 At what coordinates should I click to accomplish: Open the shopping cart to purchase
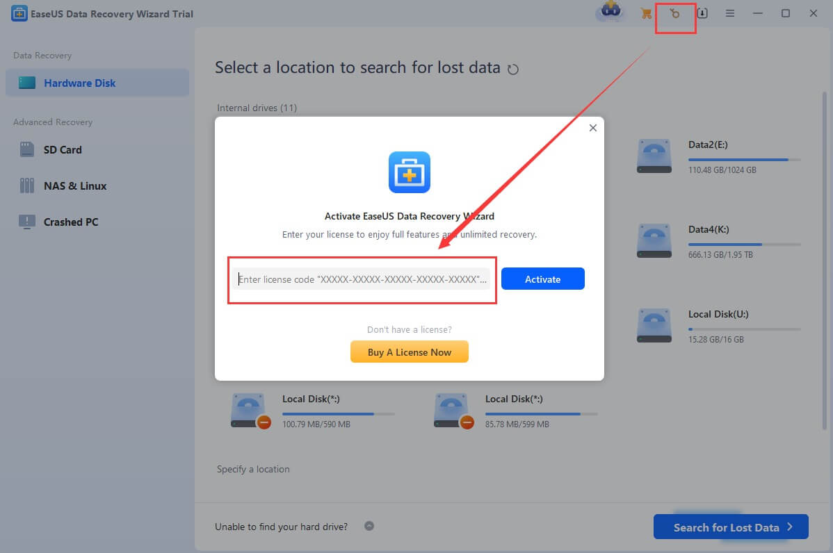pos(646,13)
